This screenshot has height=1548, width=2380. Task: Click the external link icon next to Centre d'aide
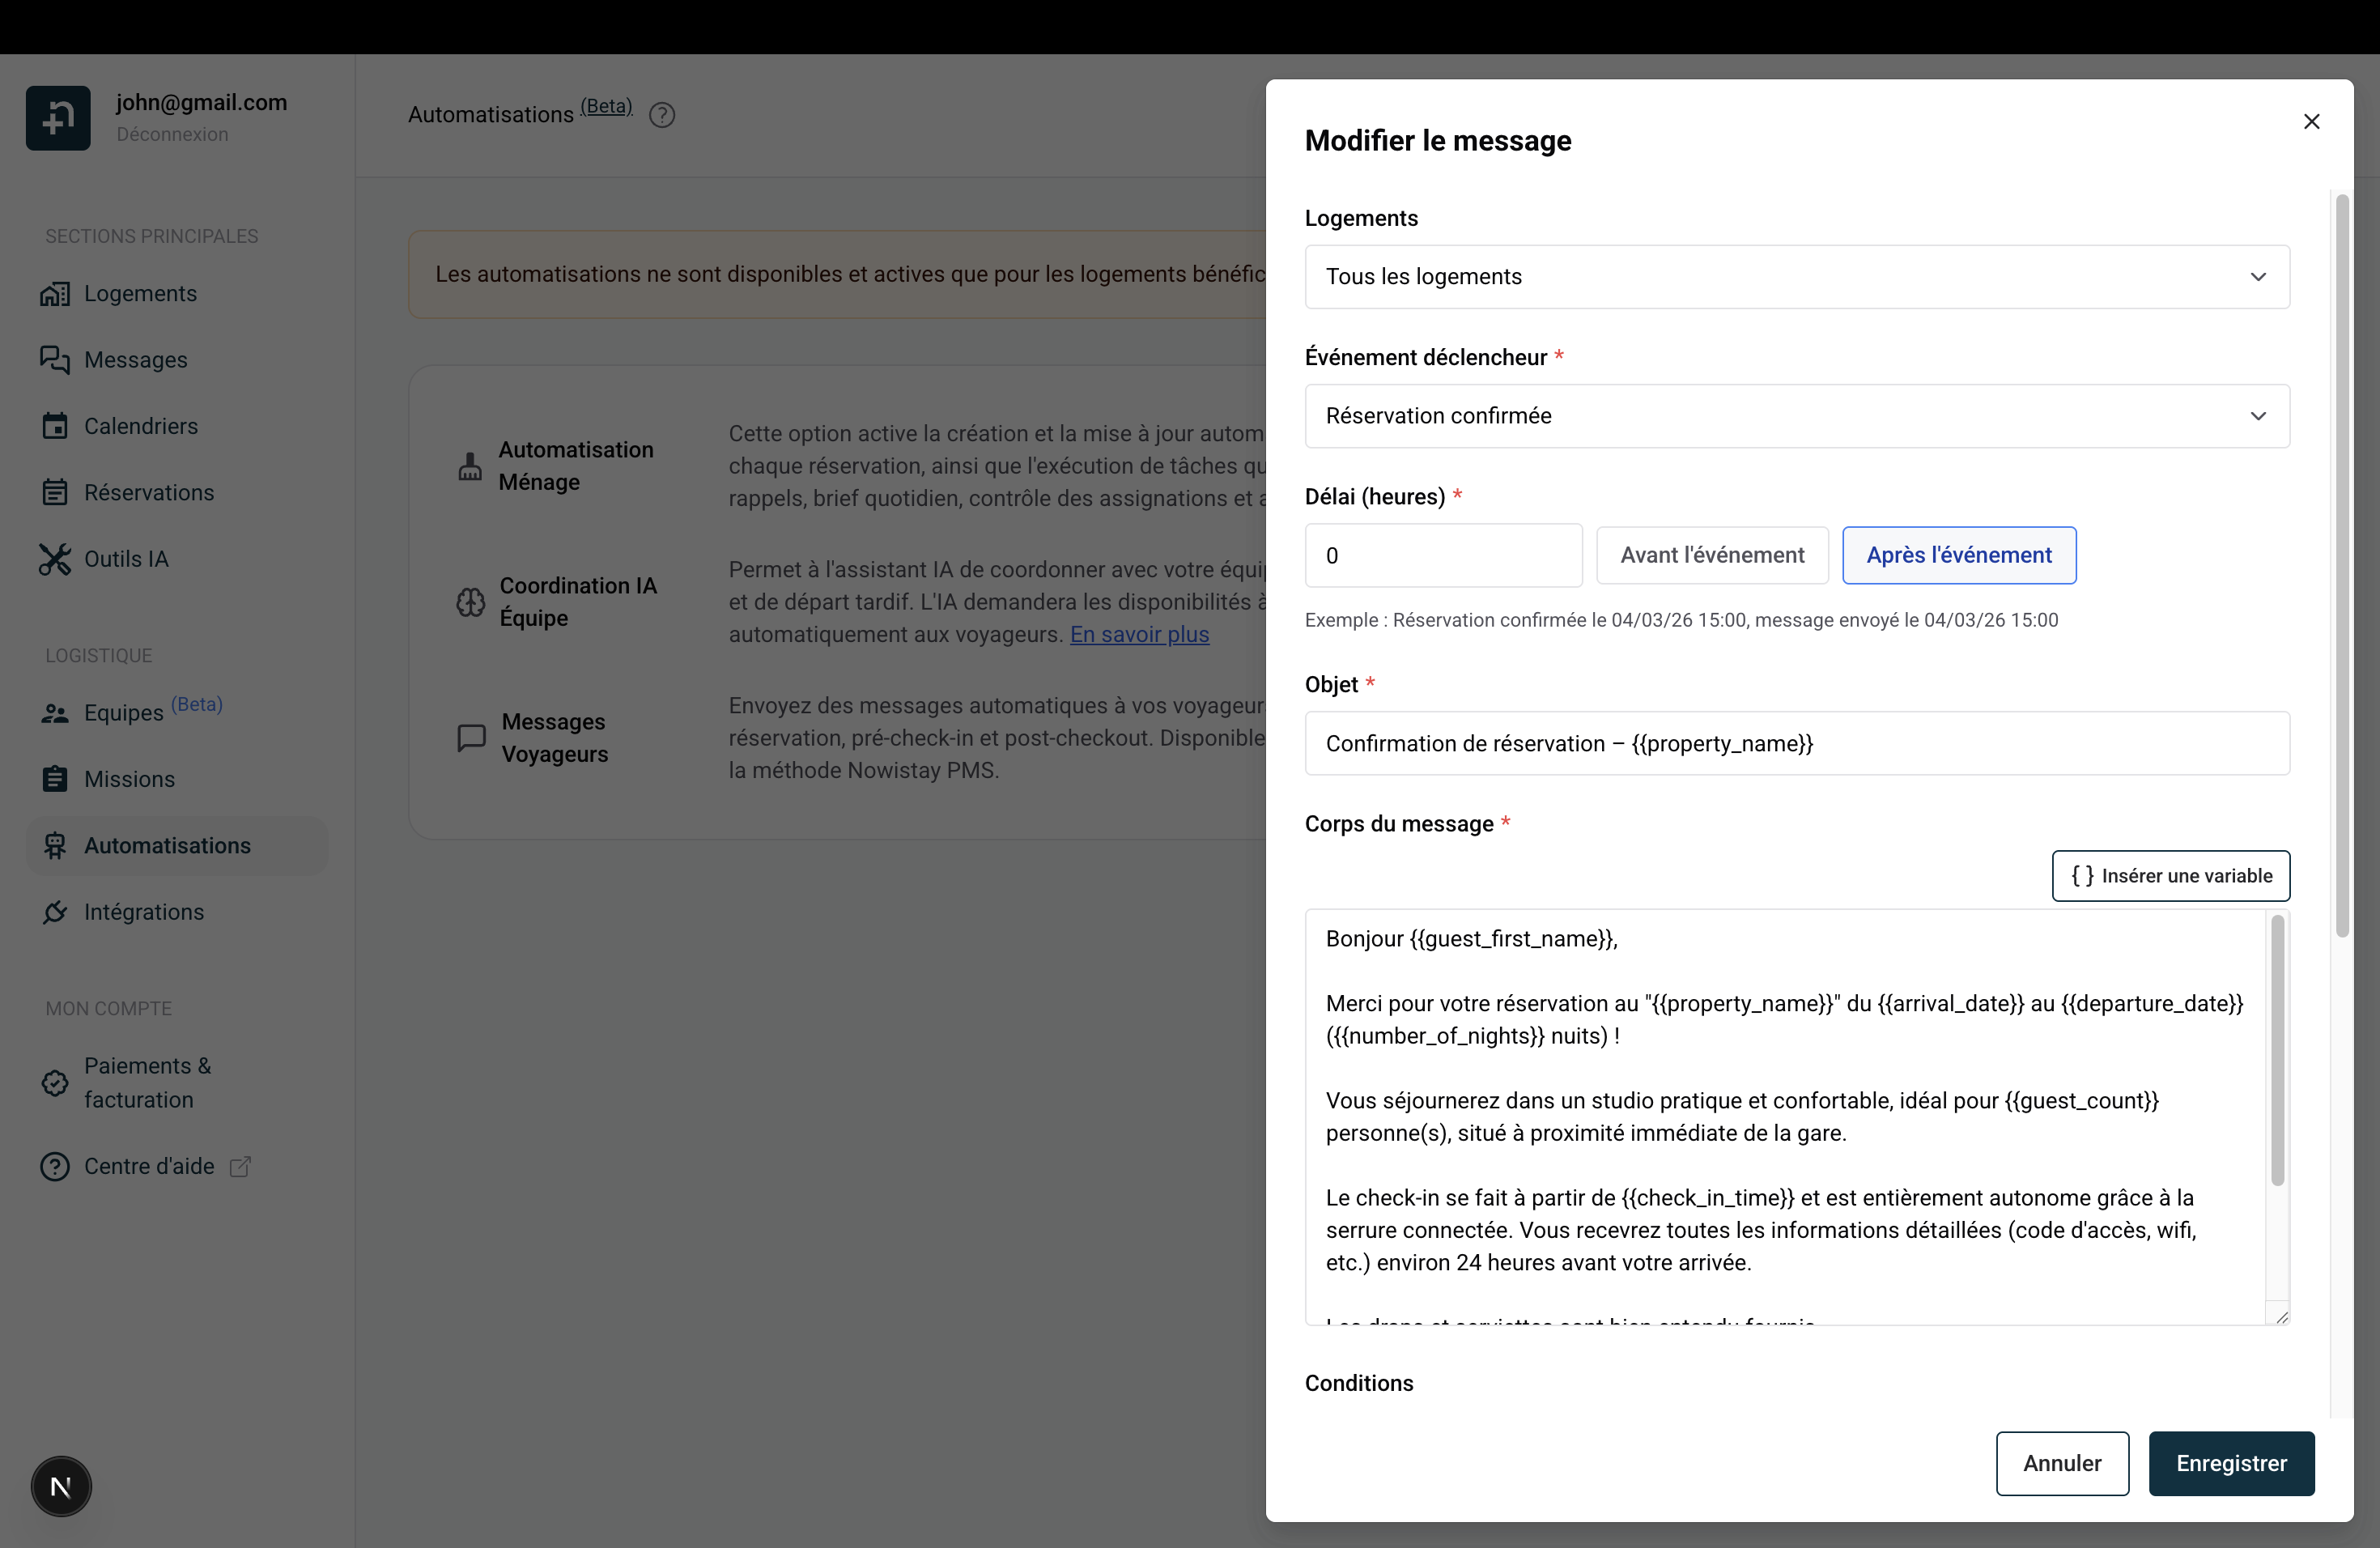click(x=239, y=1165)
